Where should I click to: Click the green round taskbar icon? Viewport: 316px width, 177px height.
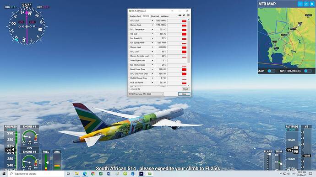pos(125,174)
